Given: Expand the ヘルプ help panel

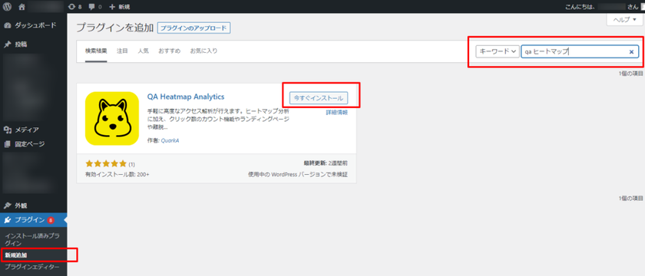Looking at the screenshot, I should point(624,20).
